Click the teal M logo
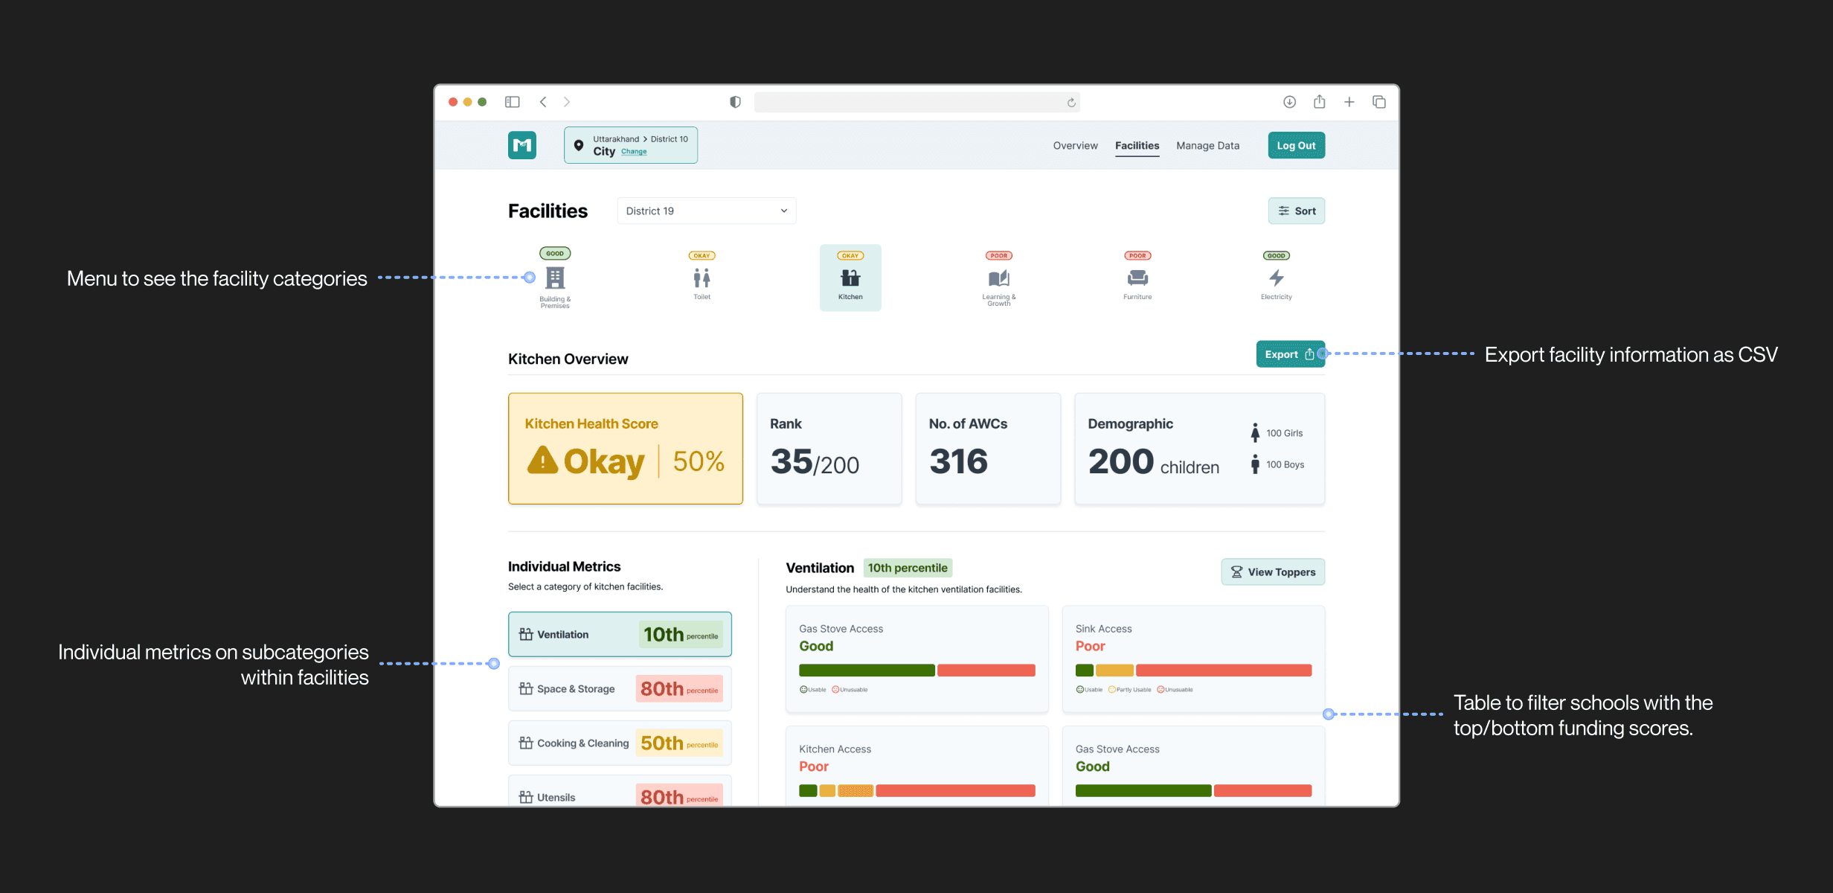Image resolution: width=1833 pixels, height=893 pixels. point(522,145)
